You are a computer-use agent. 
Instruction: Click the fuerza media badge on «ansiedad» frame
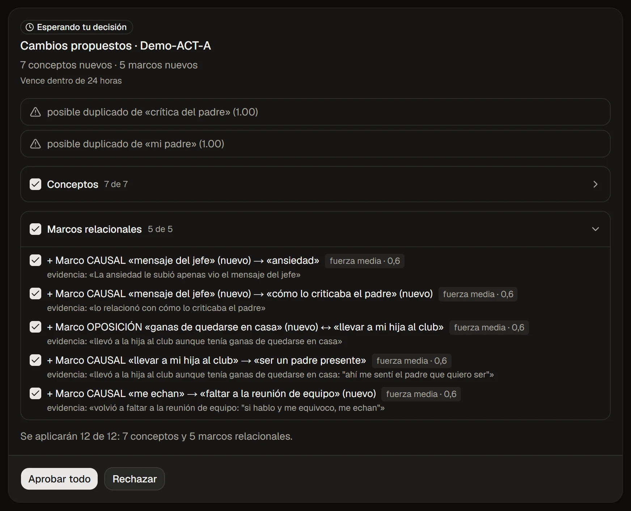click(x=365, y=261)
